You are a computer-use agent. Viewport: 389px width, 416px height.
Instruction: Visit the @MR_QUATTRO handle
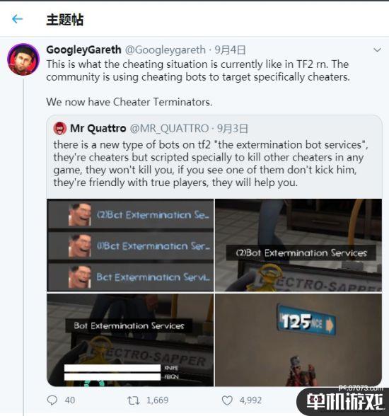(169, 129)
